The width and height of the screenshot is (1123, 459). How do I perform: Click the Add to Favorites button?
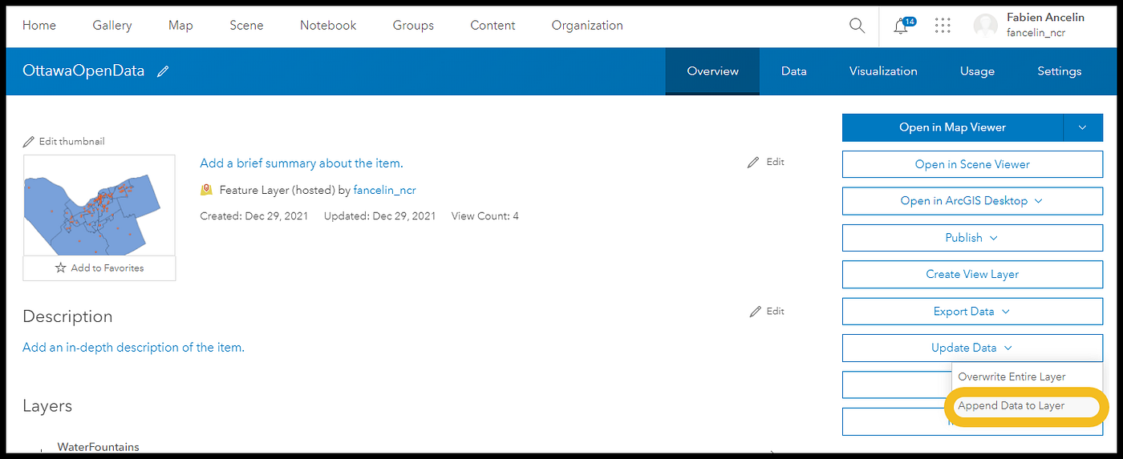(99, 268)
